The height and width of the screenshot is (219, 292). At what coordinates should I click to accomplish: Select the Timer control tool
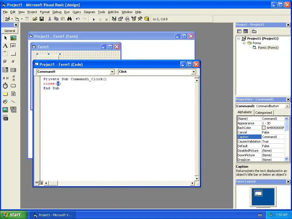click(x=5, y=86)
